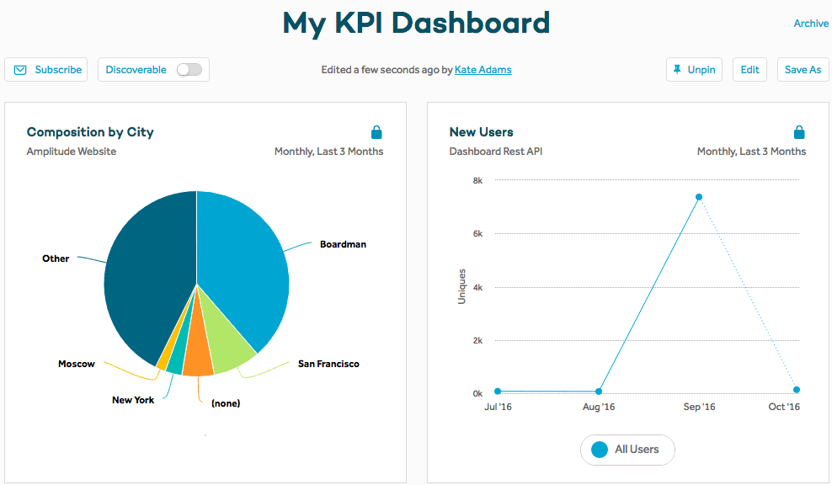Click the lock icon on New Users chart
The image size is (832, 485).
[x=799, y=131]
